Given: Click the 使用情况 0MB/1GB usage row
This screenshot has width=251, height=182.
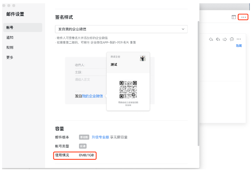Looking at the screenshot, I should (x=75, y=155).
